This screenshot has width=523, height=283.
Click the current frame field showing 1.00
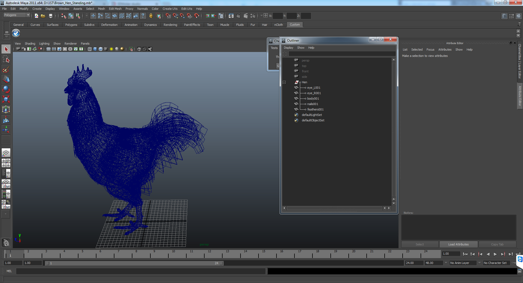coord(451,254)
